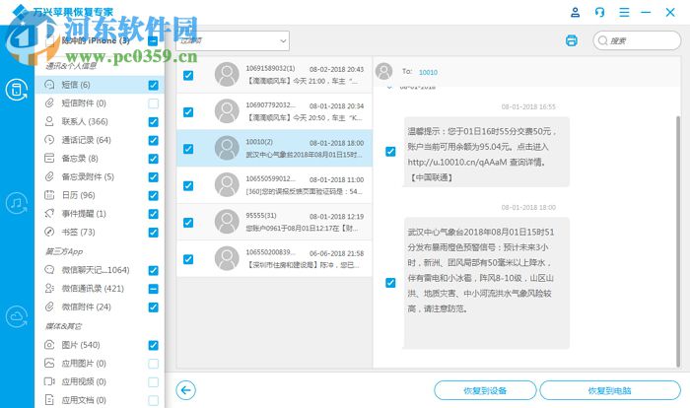Click the 10010 recipient link

pos(428,72)
